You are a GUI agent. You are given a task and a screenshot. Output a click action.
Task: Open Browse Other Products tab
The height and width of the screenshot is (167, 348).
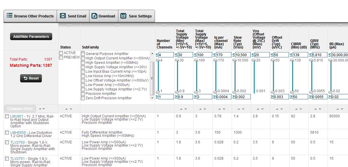[x=30, y=16]
